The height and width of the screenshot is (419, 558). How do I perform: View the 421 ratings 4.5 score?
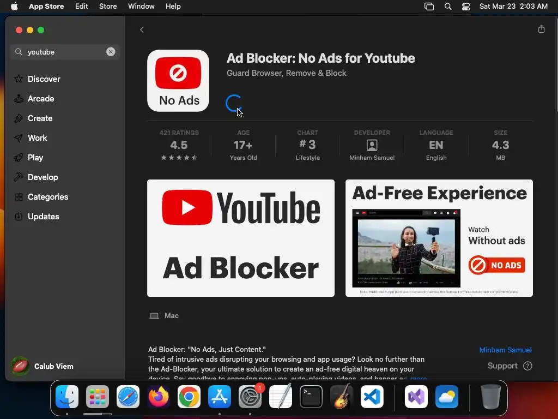tap(179, 145)
